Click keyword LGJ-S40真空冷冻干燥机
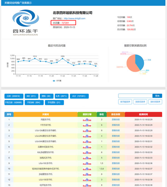This screenshot has height=187, width=167. click(46, 141)
